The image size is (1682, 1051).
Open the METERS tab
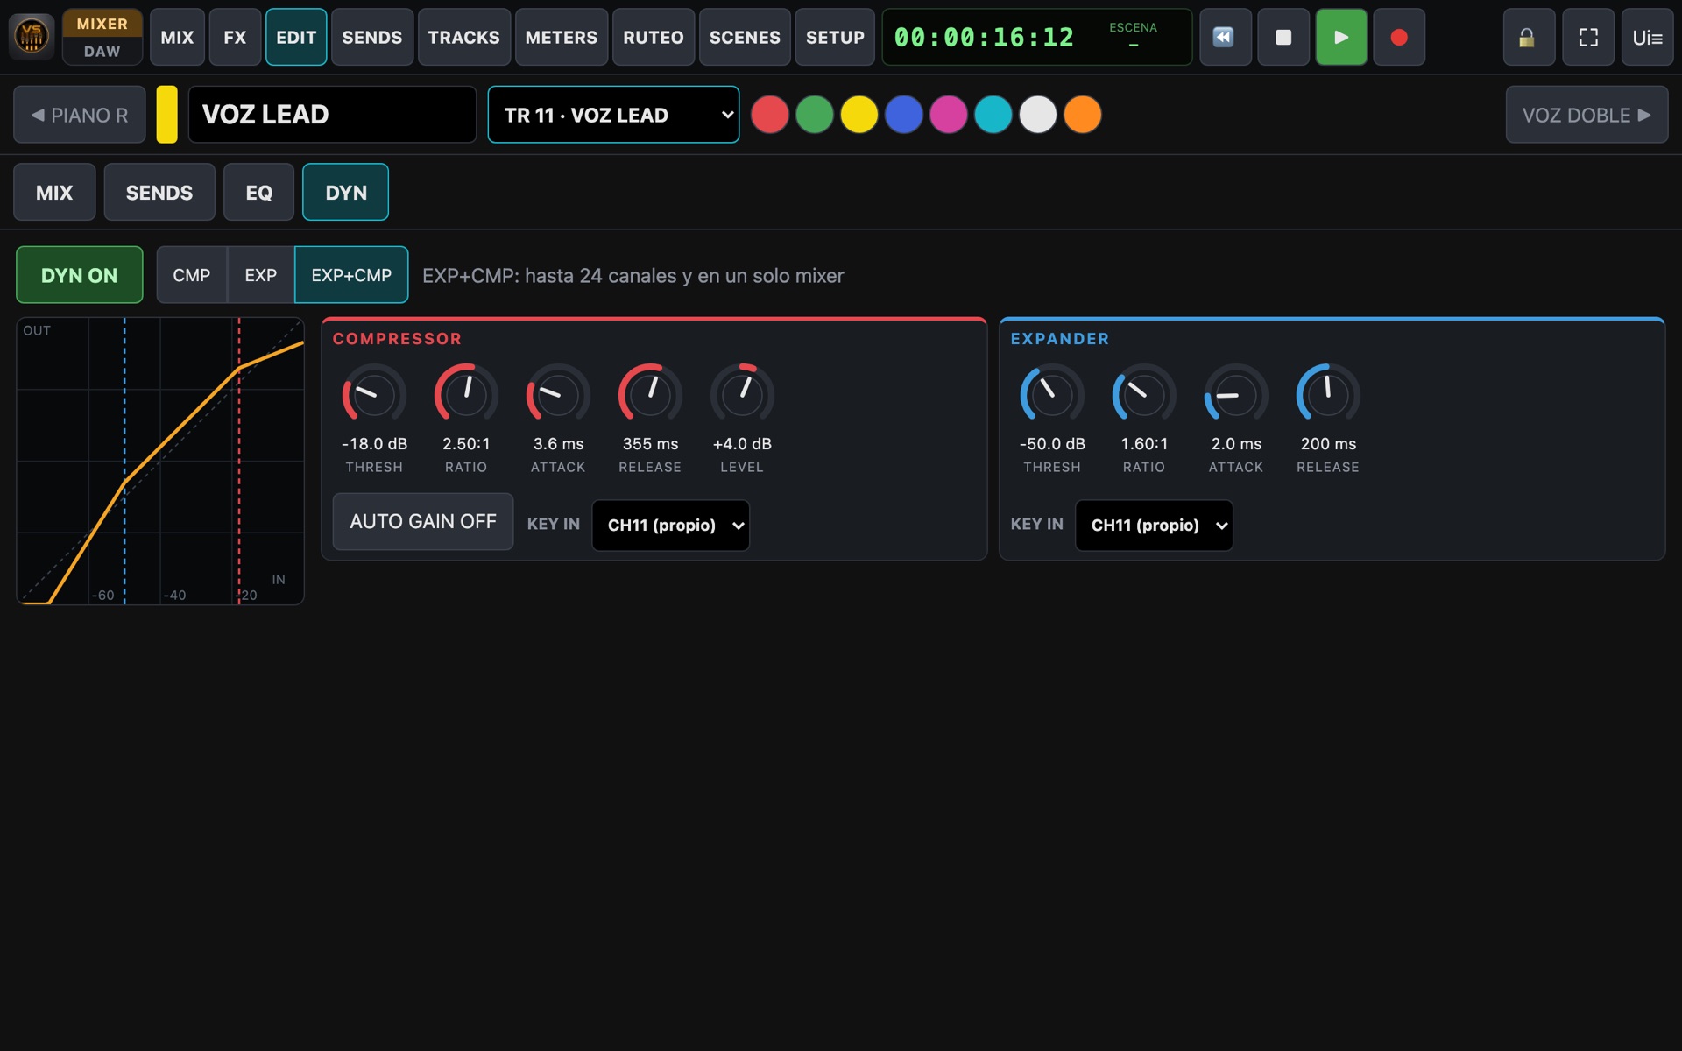562,37
